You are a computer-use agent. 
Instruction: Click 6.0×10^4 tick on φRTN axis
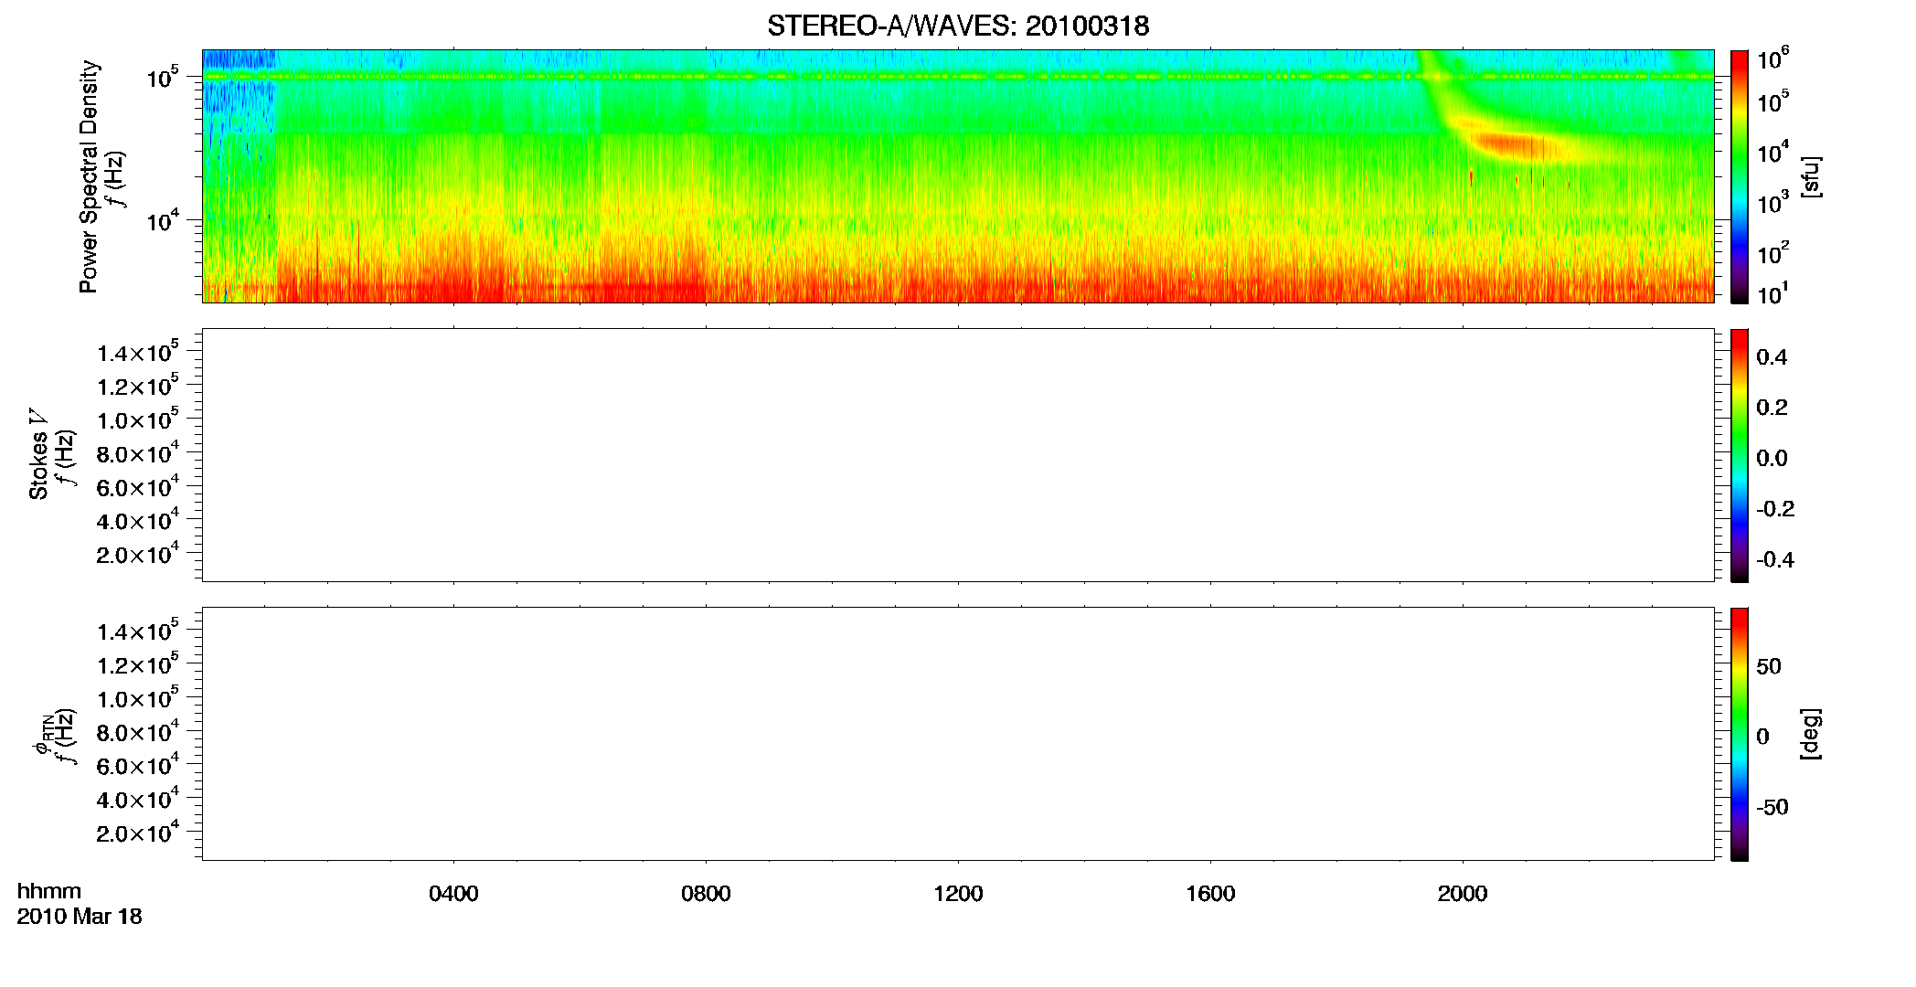tap(138, 766)
